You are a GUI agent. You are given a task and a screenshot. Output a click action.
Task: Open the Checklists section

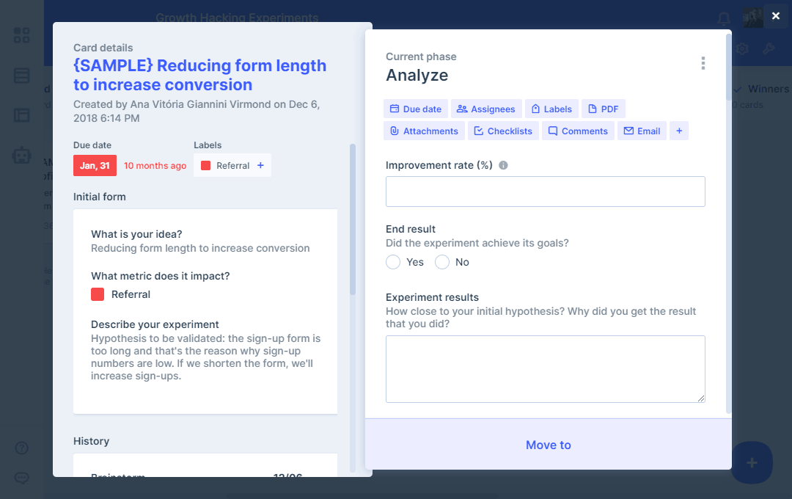503,131
